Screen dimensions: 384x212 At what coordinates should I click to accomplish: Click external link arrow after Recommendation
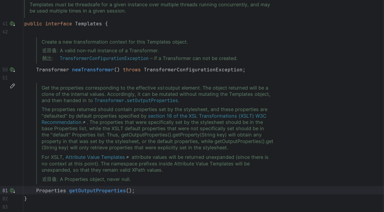point(84,122)
